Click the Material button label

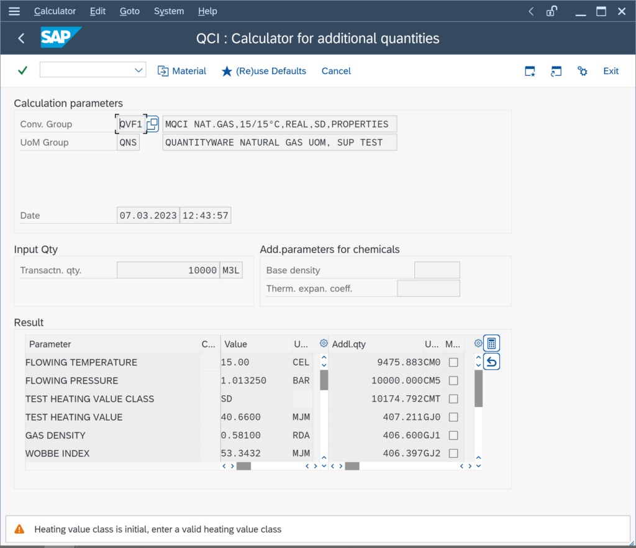189,71
